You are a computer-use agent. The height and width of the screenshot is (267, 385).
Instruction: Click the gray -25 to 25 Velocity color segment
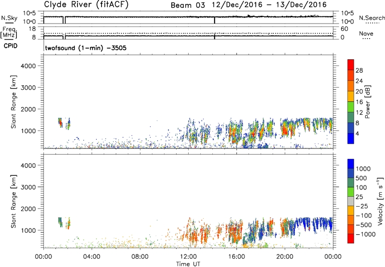(351, 201)
